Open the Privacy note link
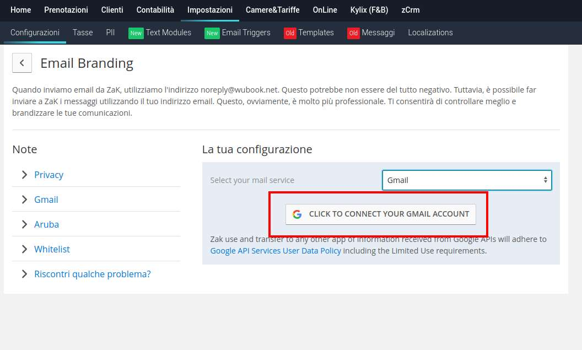The height and width of the screenshot is (350, 582). tap(48, 175)
